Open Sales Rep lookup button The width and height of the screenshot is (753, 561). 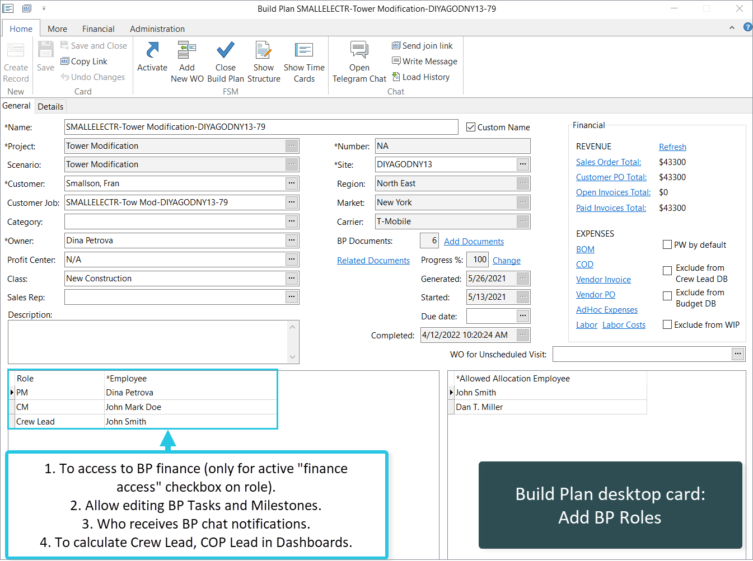pos(292,297)
